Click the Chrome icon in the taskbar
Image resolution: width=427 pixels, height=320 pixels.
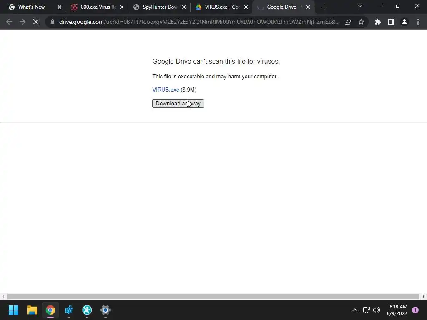(x=50, y=310)
